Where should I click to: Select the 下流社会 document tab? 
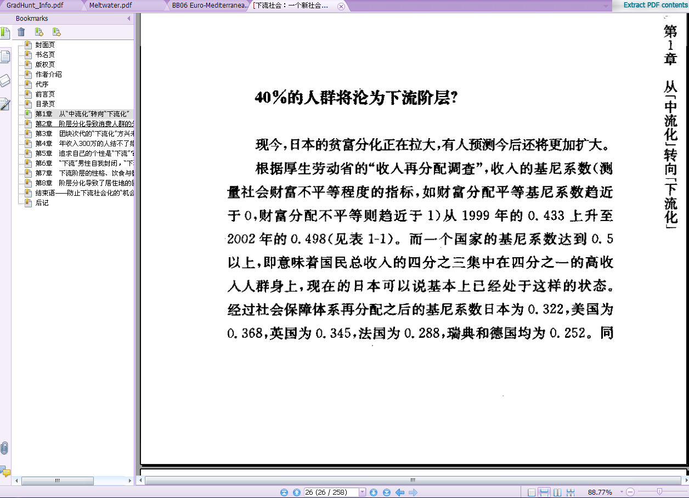(x=291, y=6)
